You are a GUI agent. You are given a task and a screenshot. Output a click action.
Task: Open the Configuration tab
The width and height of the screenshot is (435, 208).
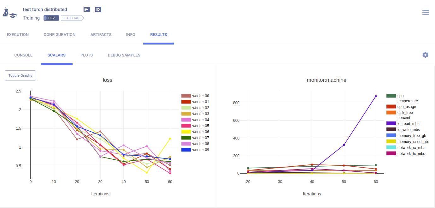(x=60, y=35)
